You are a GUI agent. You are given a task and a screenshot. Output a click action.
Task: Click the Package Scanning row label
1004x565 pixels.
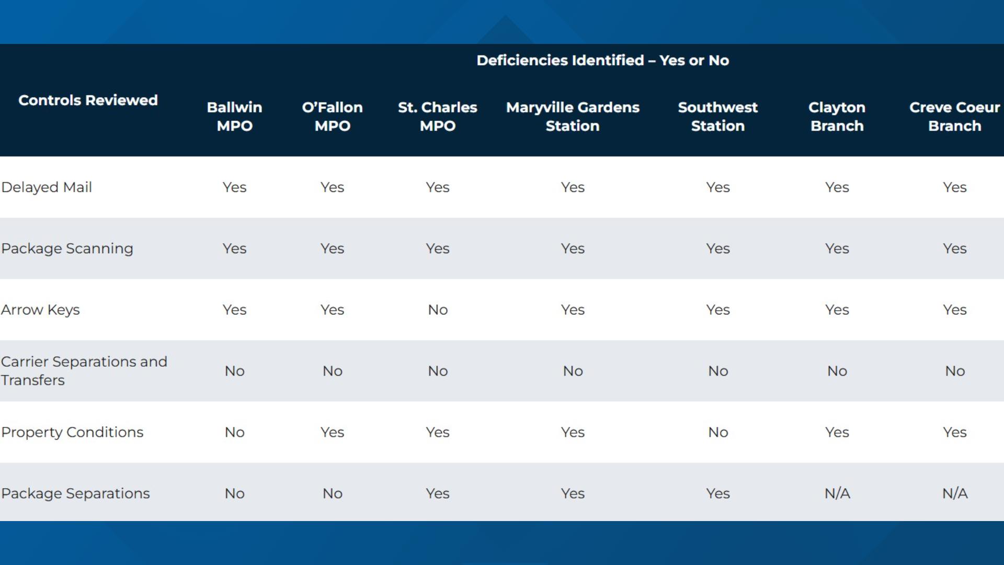coord(67,248)
